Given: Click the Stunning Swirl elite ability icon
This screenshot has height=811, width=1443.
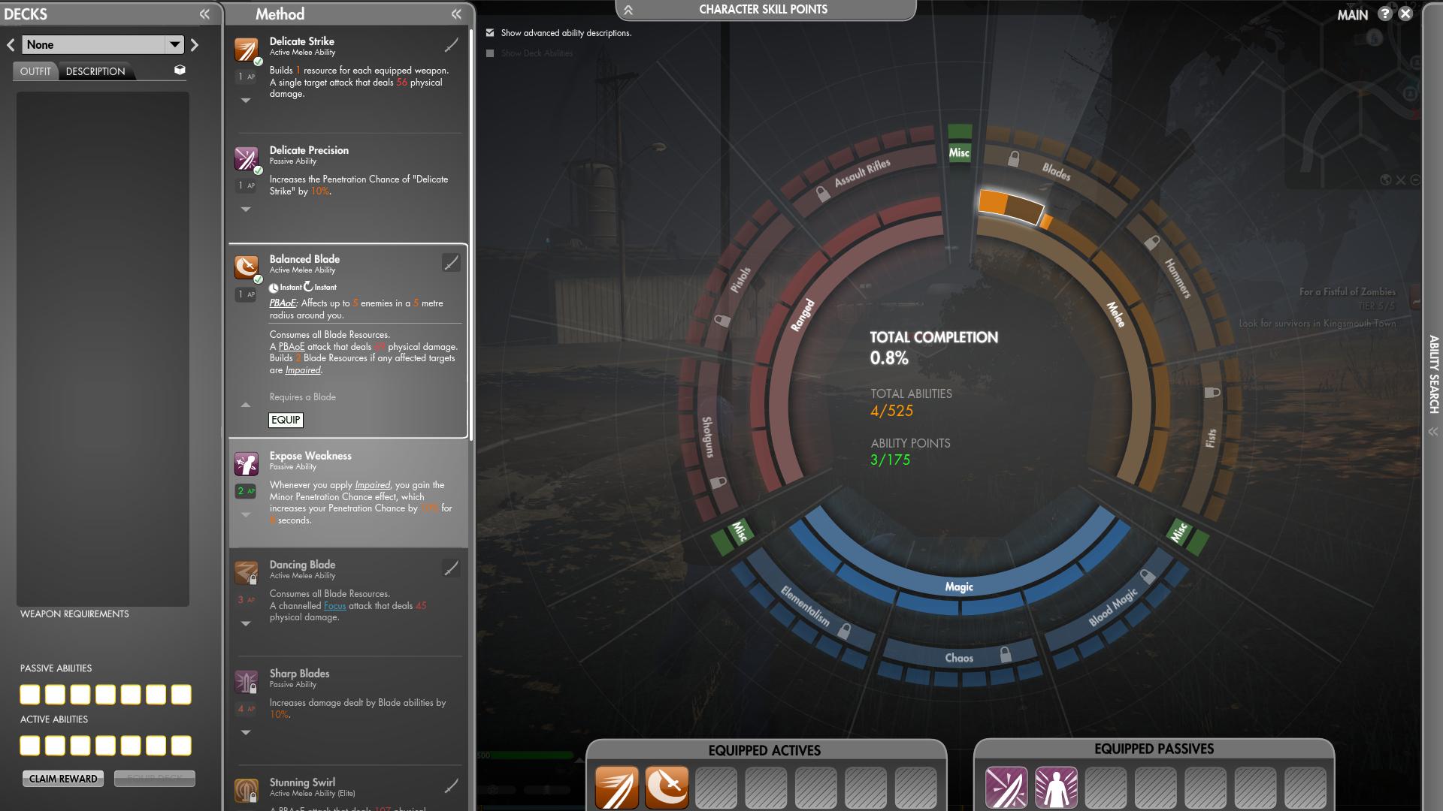Looking at the screenshot, I should coord(247,791).
